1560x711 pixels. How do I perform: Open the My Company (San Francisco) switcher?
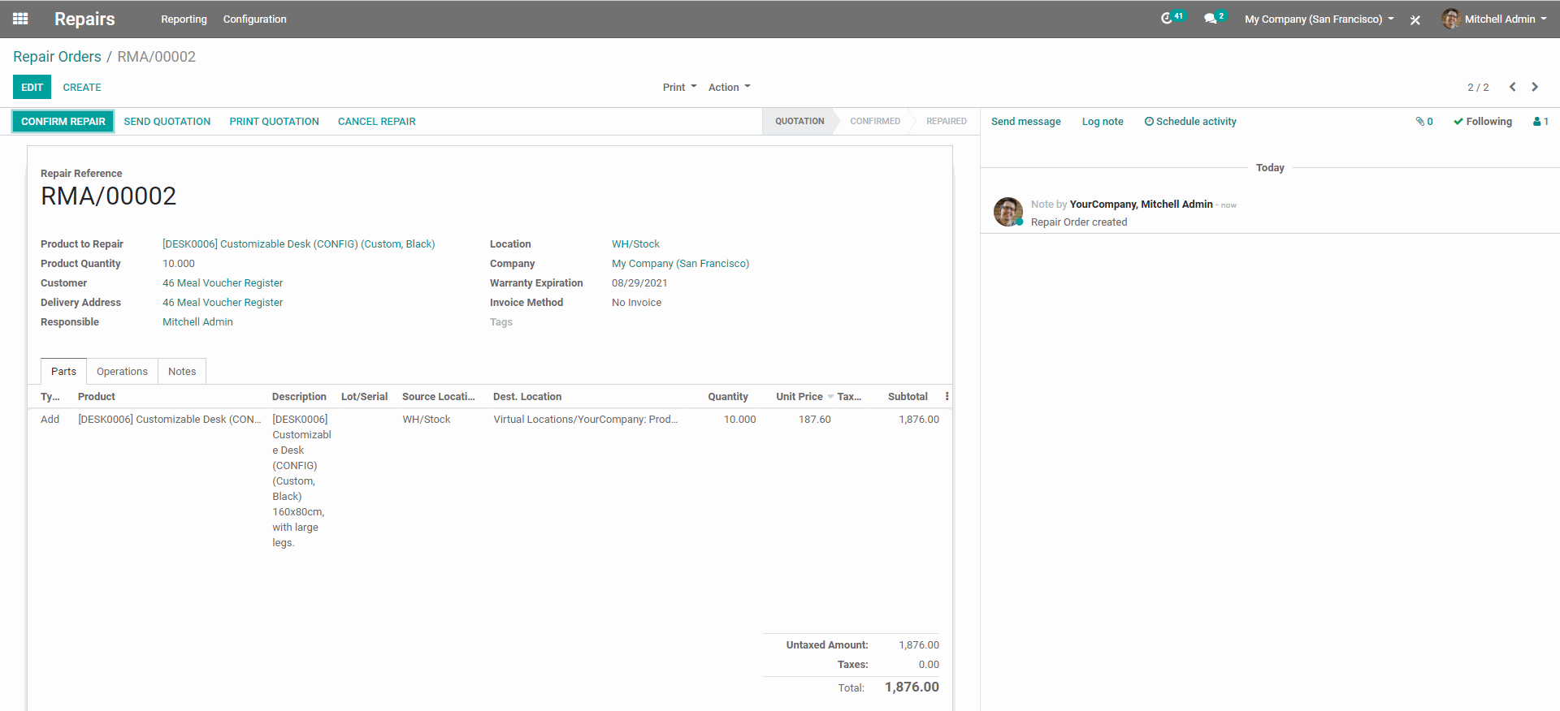tap(1319, 19)
